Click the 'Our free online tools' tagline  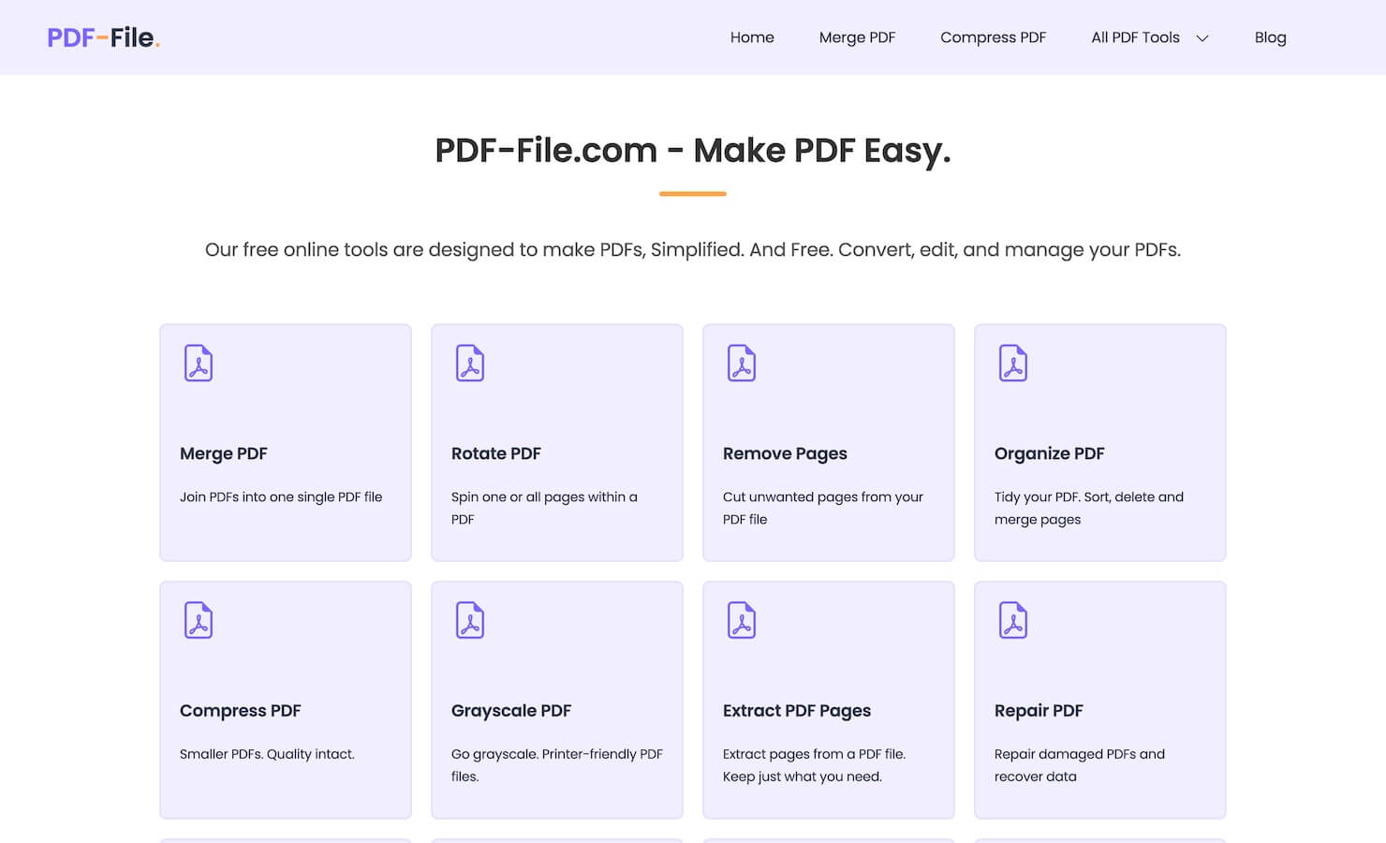coord(693,250)
